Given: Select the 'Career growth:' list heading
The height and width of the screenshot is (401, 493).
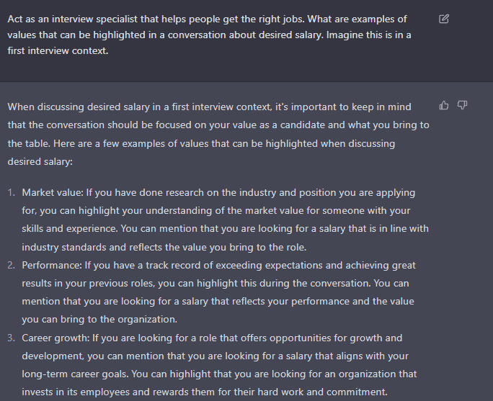Looking at the screenshot, I should point(55,338).
